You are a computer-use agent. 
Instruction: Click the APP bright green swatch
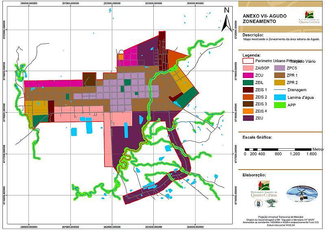[x=280, y=104]
